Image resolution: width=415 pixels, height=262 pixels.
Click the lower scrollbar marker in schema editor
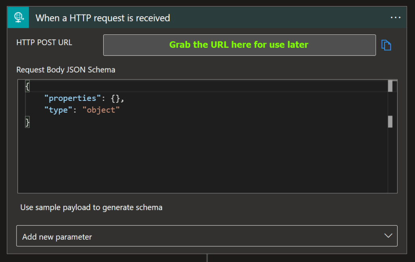pyautogui.click(x=390, y=121)
